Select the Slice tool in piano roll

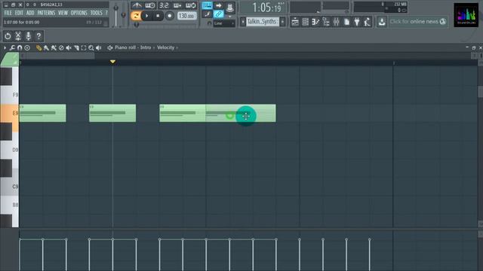point(76,47)
